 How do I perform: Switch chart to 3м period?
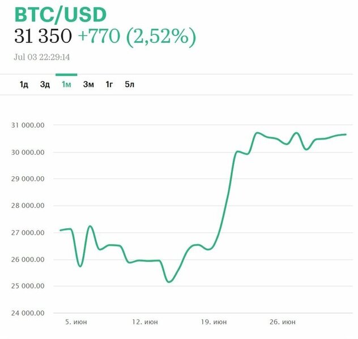pos(88,85)
